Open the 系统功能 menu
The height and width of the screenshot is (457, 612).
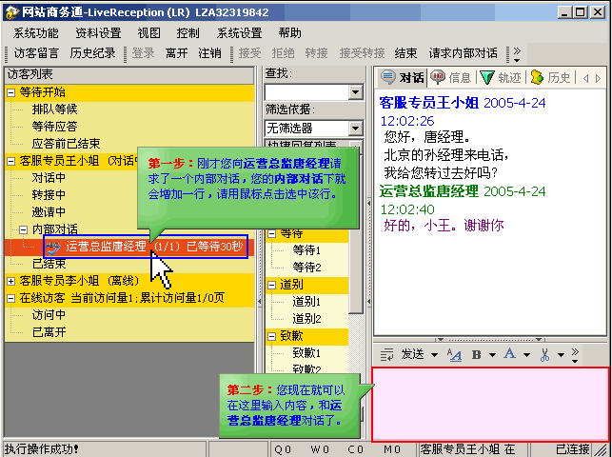(x=35, y=32)
